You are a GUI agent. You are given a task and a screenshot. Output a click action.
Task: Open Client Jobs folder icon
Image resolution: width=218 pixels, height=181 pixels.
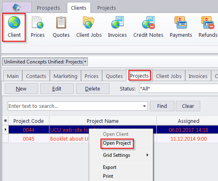(x=89, y=22)
